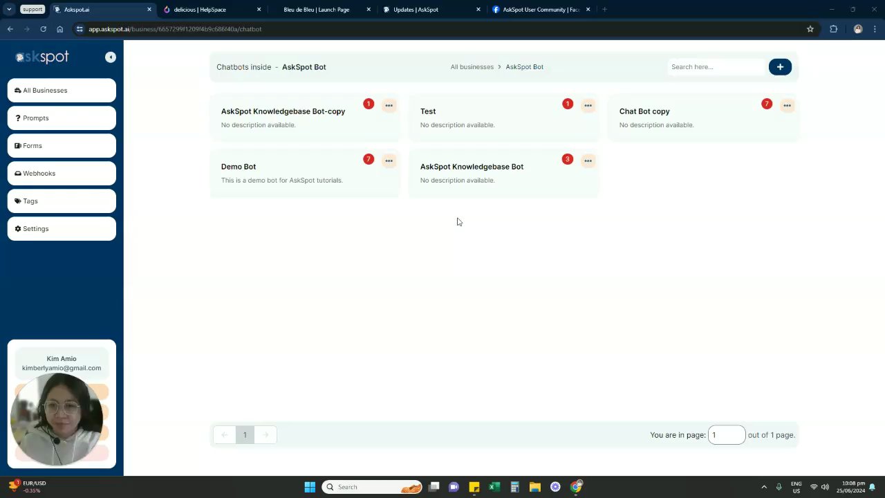The image size is (885, 498).
Task: Open the AskSpot Knowledgebase Bot-copy chatbot
Action: coord(283,111)
